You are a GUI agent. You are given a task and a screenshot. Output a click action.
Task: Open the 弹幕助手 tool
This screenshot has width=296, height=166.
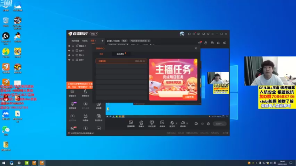tap(72, 93)
